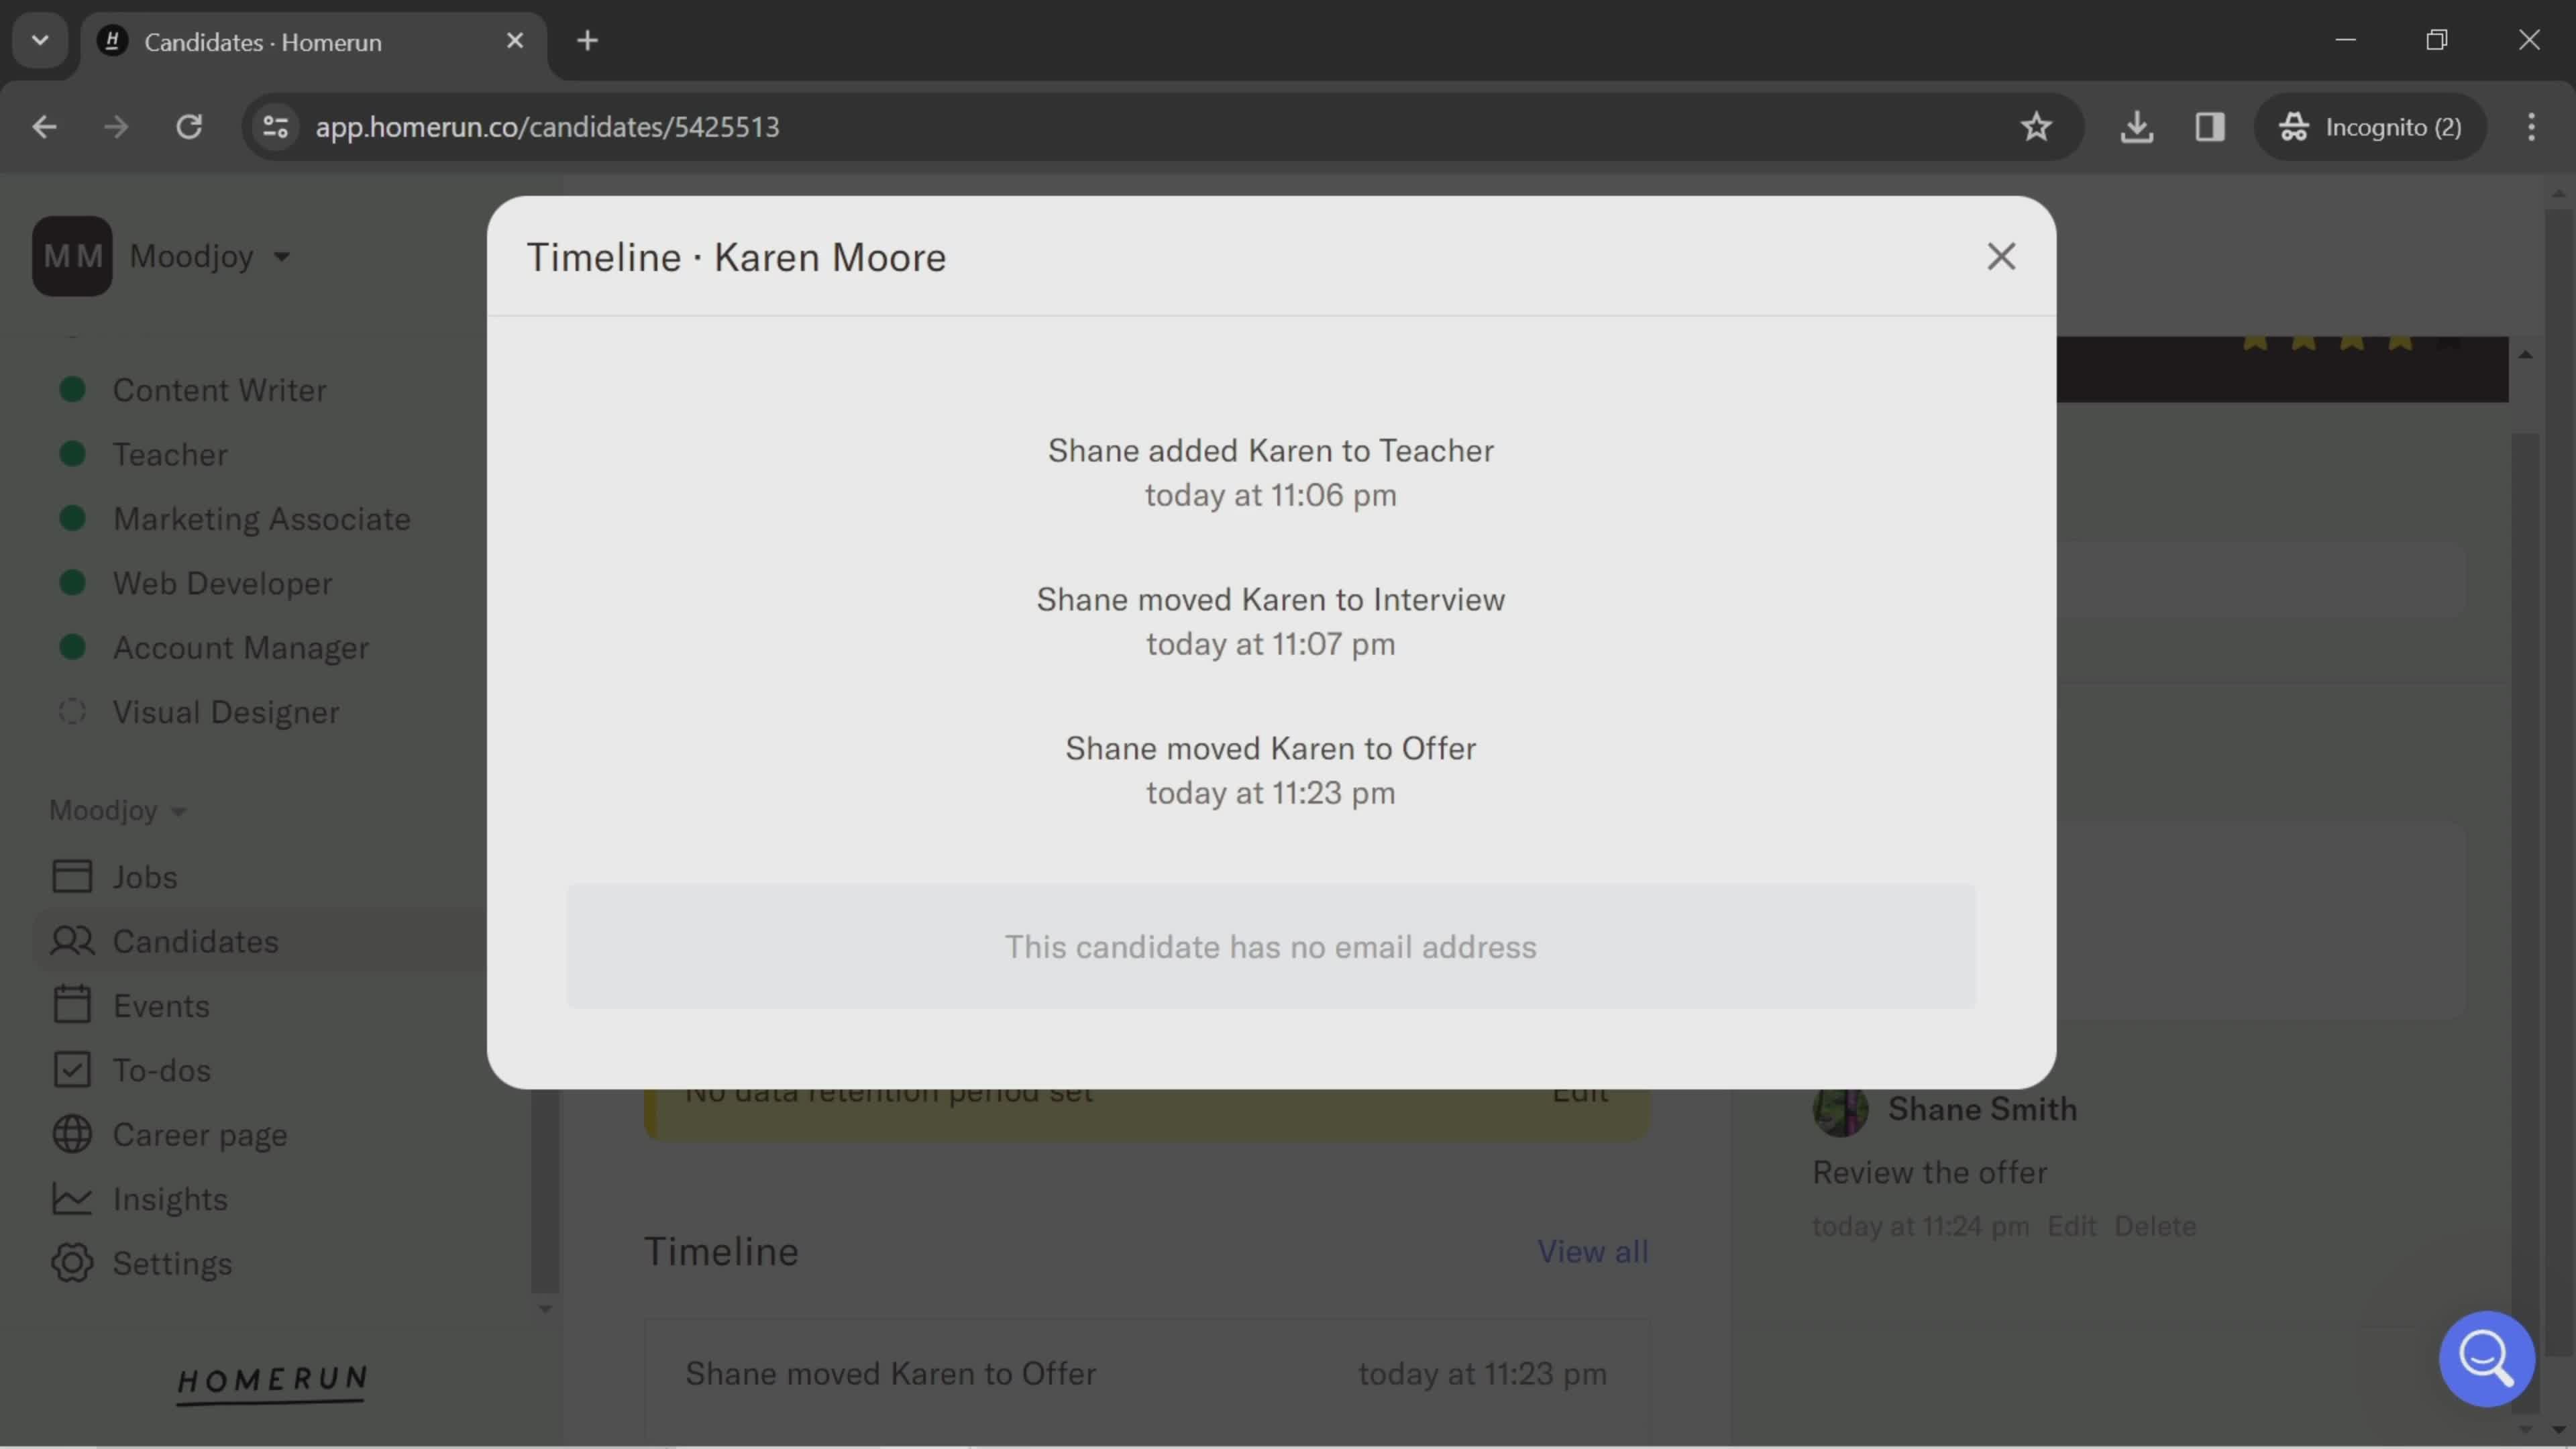The height and width of the screenshot is (1449, 2576).
Task: Go forward in browser history
Action: click(116, 127)
